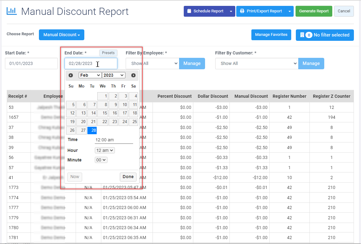Click the Start Date input field
This screenshot has height=244, width=361.
point(31,63)
